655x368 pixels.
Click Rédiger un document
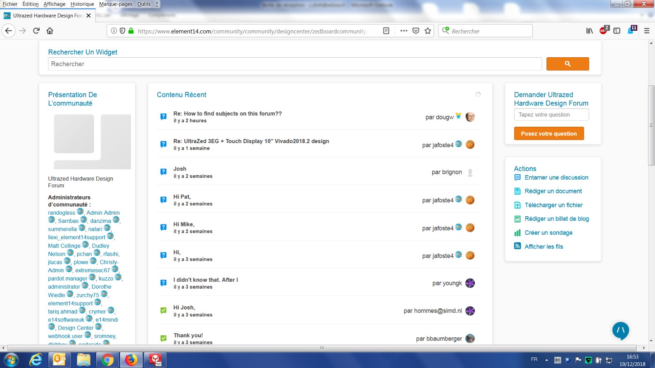553,191
